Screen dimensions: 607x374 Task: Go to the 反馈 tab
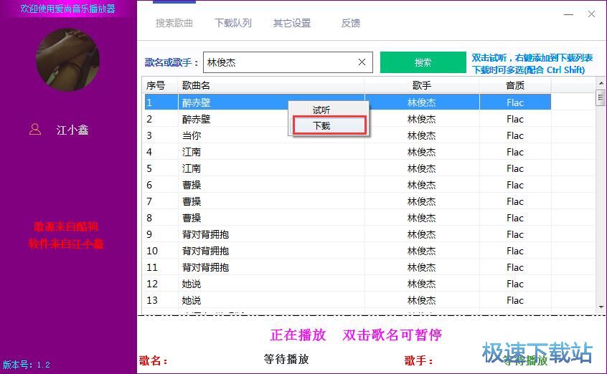[x=351, y=23]
